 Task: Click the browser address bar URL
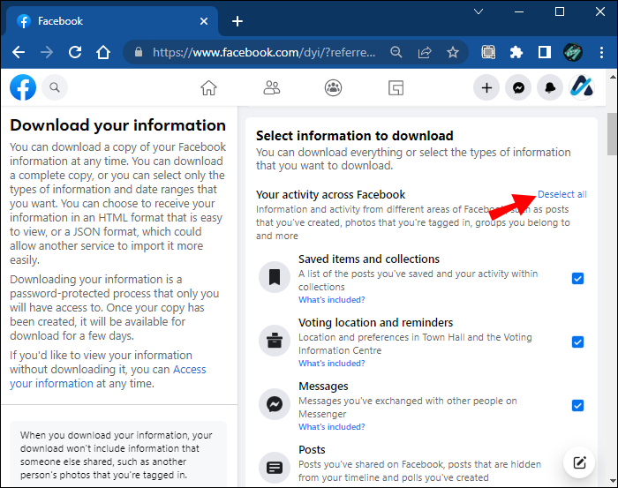click(265, 52)
